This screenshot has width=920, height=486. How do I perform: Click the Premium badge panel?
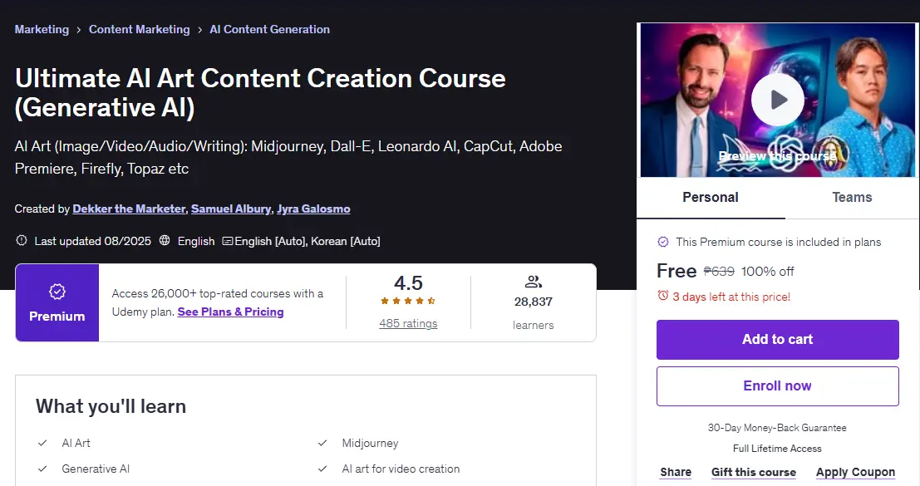[57, 302]
